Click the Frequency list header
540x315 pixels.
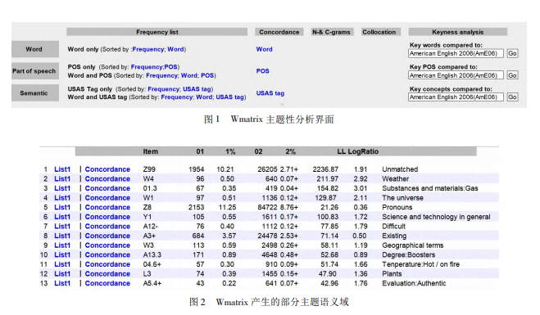pos(157,32)
